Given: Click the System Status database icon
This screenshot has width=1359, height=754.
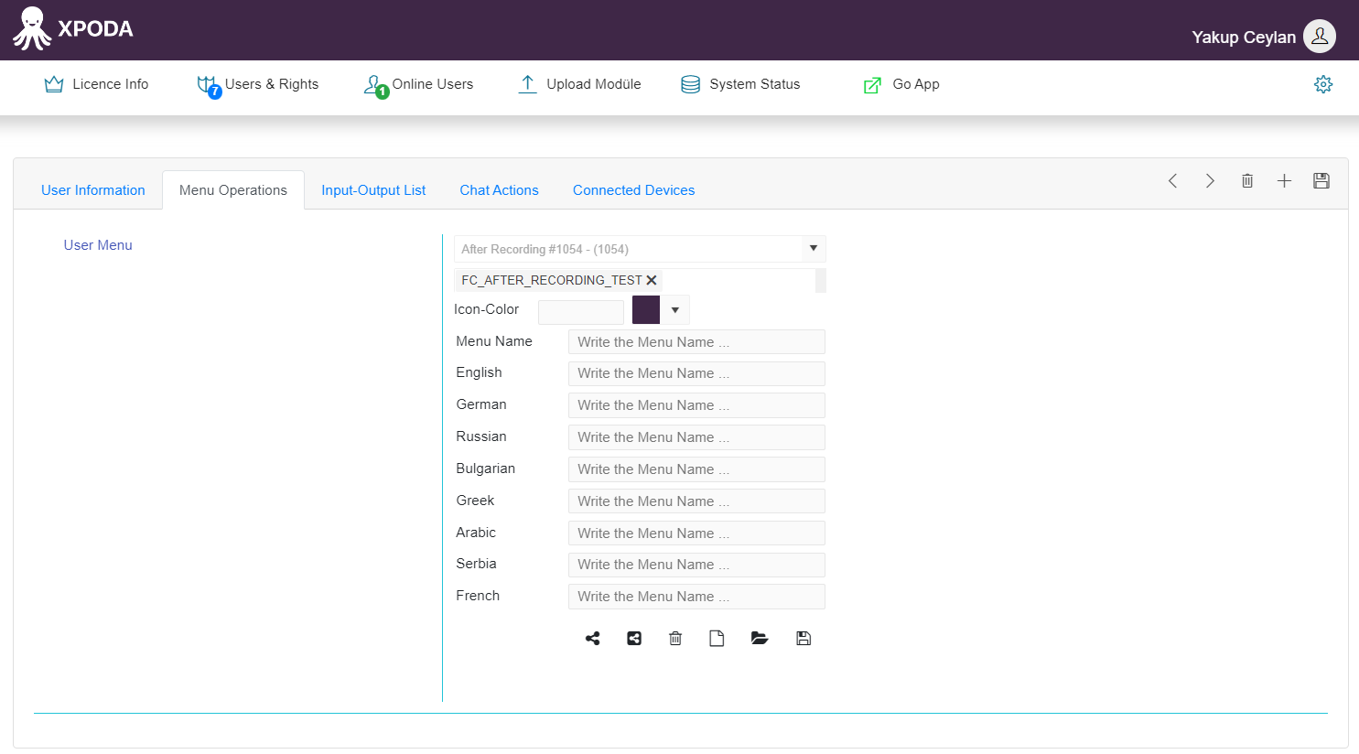Looking at the screenshot, I should (x=691, y=84).
